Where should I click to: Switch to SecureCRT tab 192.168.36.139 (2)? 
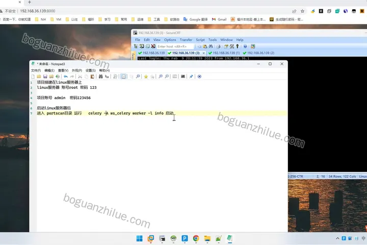click(258, 53)
